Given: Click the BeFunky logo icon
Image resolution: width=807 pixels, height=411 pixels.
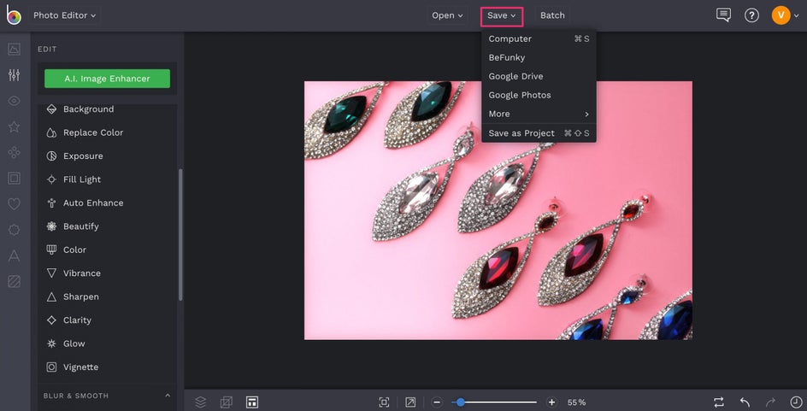Looking at the screenshot, I should click(14, 15).
